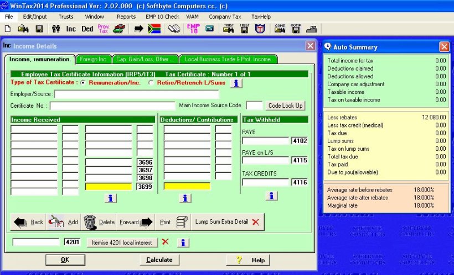Select Retire/Retrench L/Sums certificate type
This screenshot has width=454, height=275.
[151, 83]
